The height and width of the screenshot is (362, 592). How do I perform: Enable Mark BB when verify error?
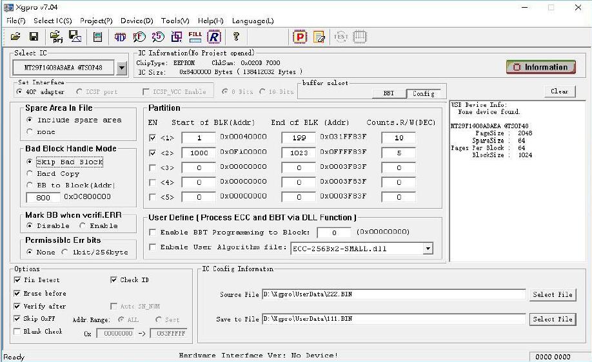click(83, 225)
